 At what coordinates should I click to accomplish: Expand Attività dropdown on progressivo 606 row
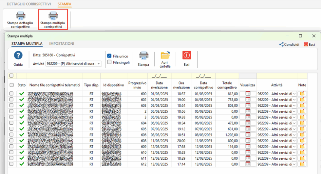point(294,135)
